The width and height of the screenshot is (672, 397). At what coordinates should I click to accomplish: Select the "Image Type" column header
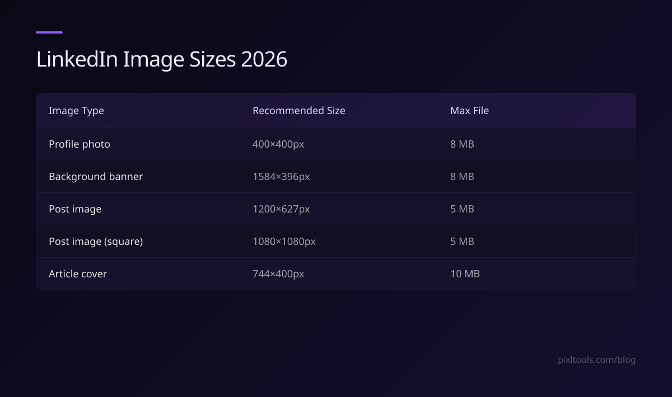(x=76, y=111)
